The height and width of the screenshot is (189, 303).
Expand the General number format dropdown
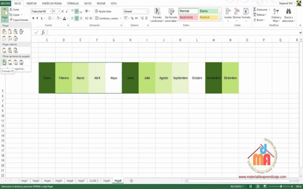pyautogui.click(x=147, y=11)
